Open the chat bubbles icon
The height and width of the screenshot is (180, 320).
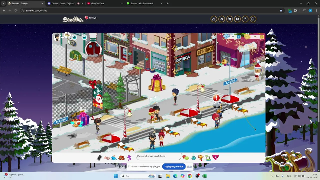click(185, 157)
